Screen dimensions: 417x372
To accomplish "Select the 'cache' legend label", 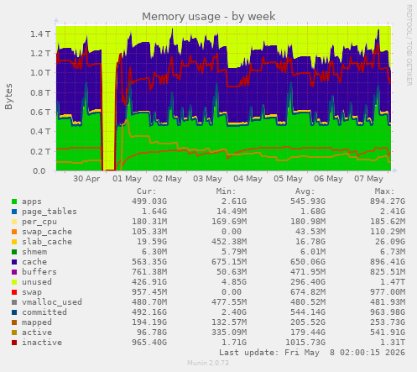I will tap(34, 262).
